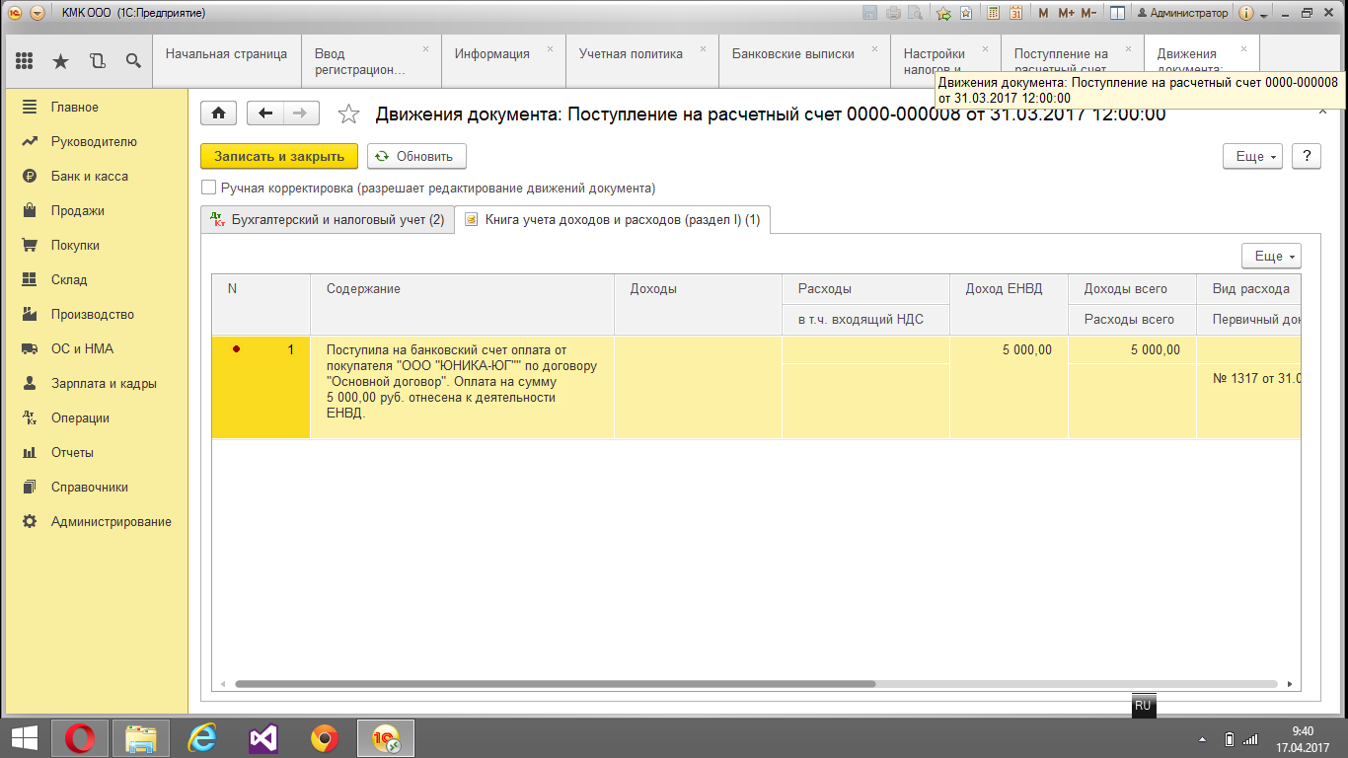Click the horizontal scrollbar of the table
The height and width of the screenshot is (758, 1348).
[555, 683]
